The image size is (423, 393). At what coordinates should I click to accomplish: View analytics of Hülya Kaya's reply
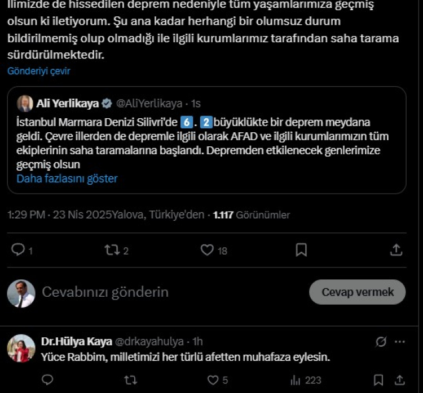click(x=296, y=381)
